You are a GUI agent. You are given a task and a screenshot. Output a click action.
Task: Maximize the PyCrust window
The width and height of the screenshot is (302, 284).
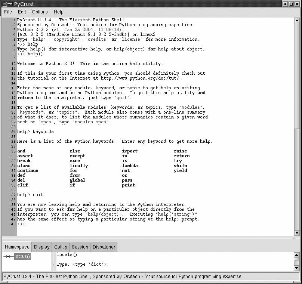point(291,4)
